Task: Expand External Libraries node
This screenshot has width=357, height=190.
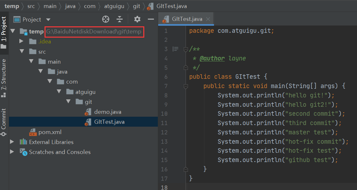Action: click(x=12, y=142)
